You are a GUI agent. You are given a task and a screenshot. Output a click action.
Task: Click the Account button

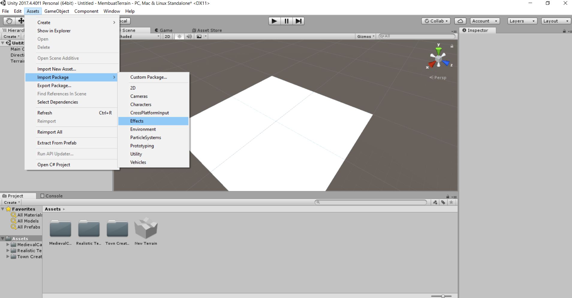(484, 21)
